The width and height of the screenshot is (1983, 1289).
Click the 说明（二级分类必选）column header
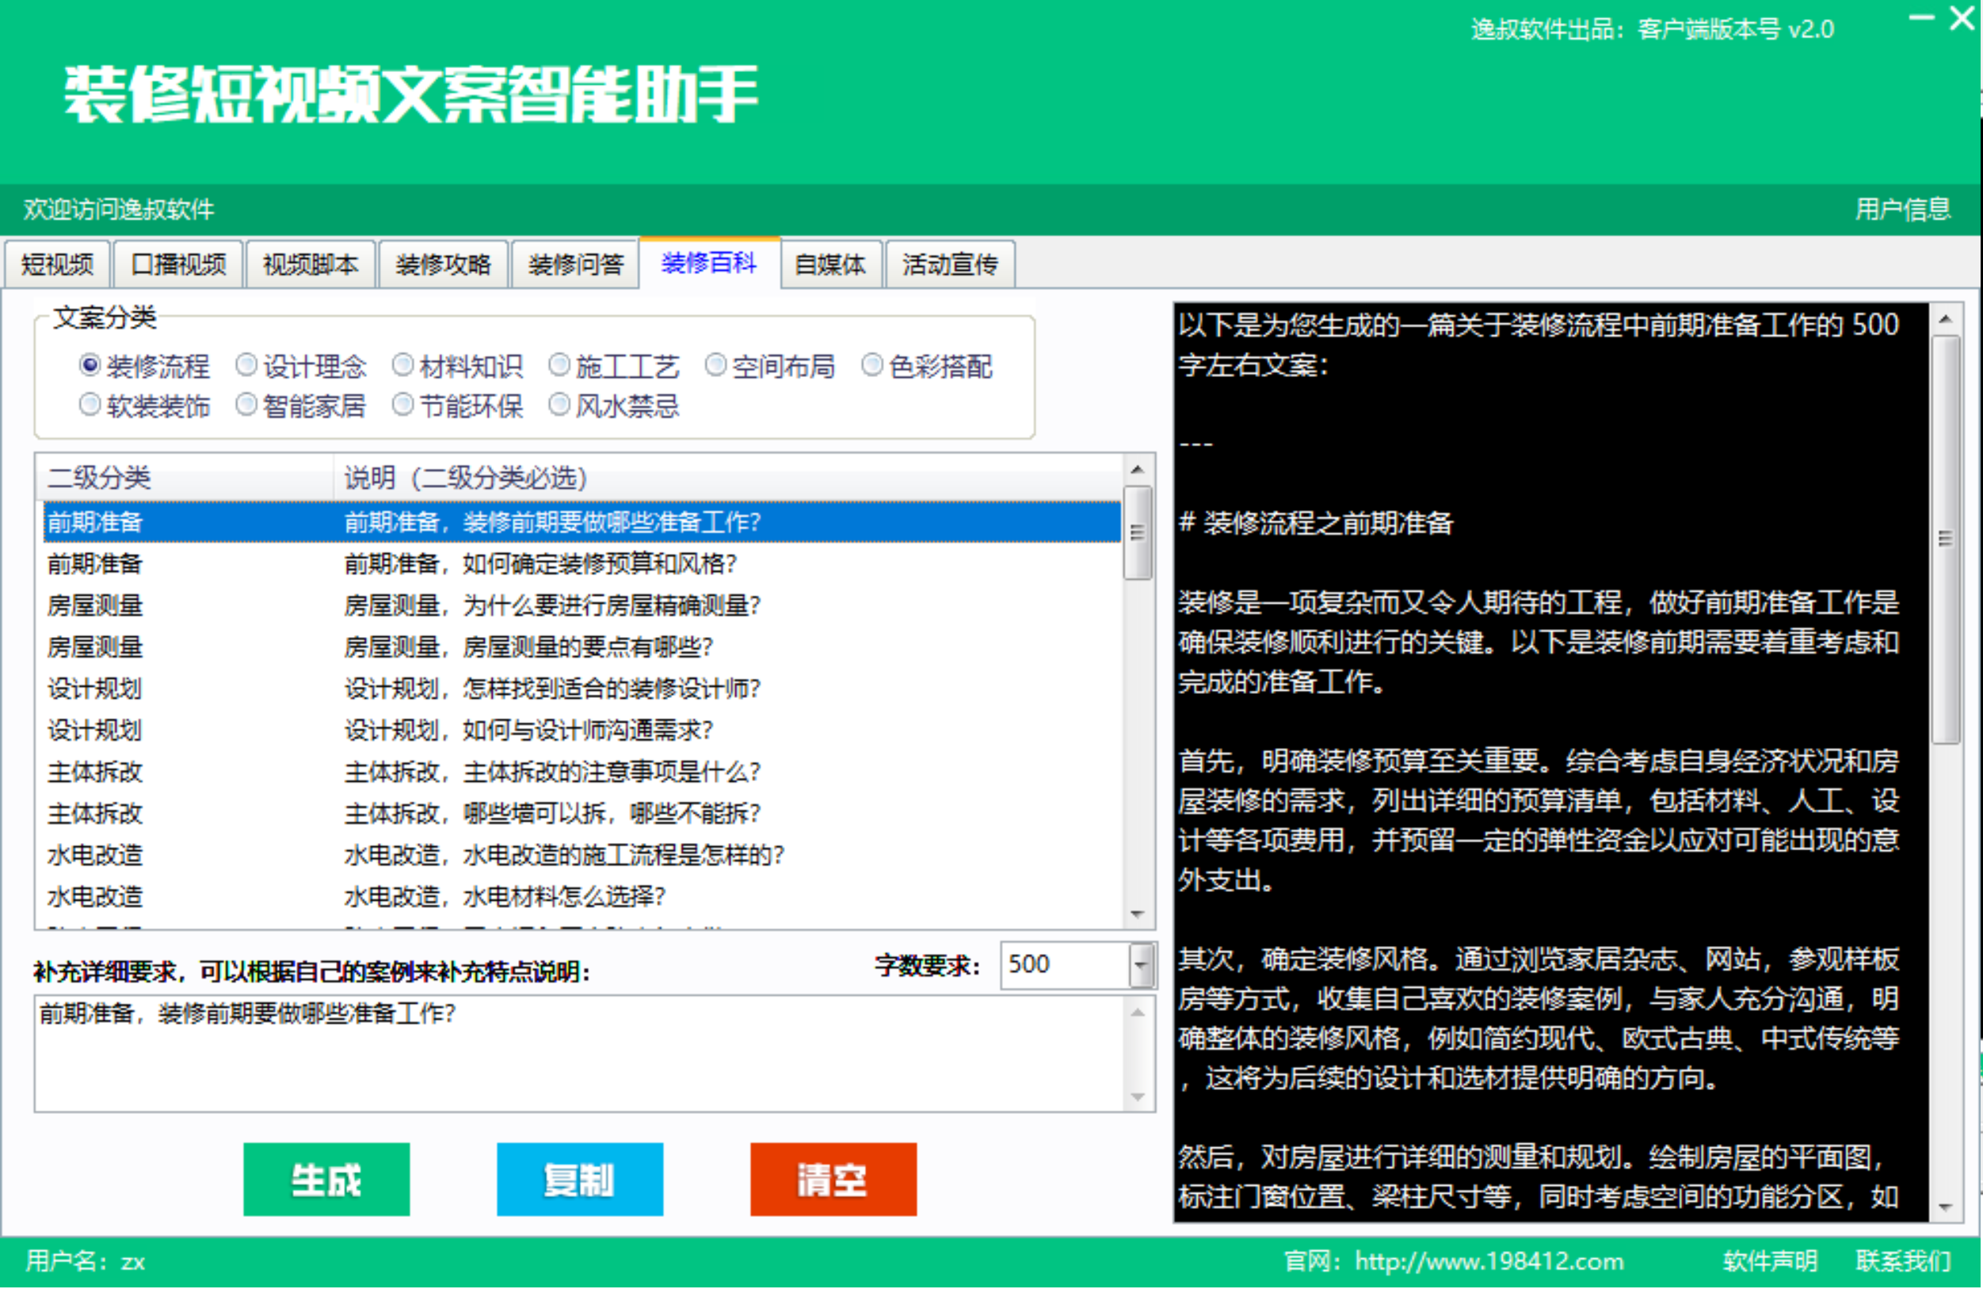tap(727, 479)
